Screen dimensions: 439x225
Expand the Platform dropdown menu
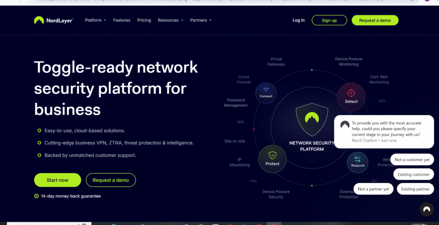click(96, 20)
